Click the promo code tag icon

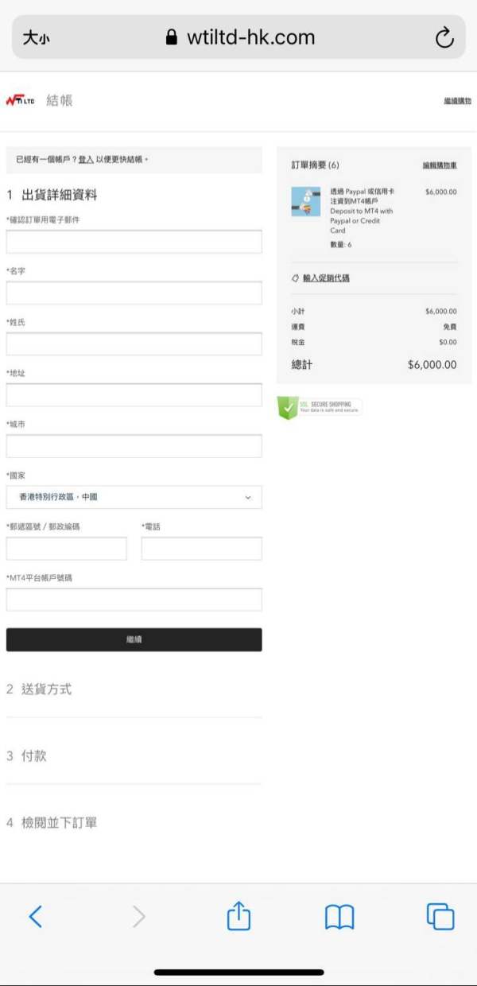(x=295, y=278)
